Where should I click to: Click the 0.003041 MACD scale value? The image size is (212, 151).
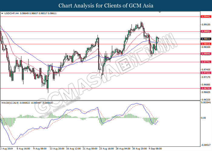(206, 103)
